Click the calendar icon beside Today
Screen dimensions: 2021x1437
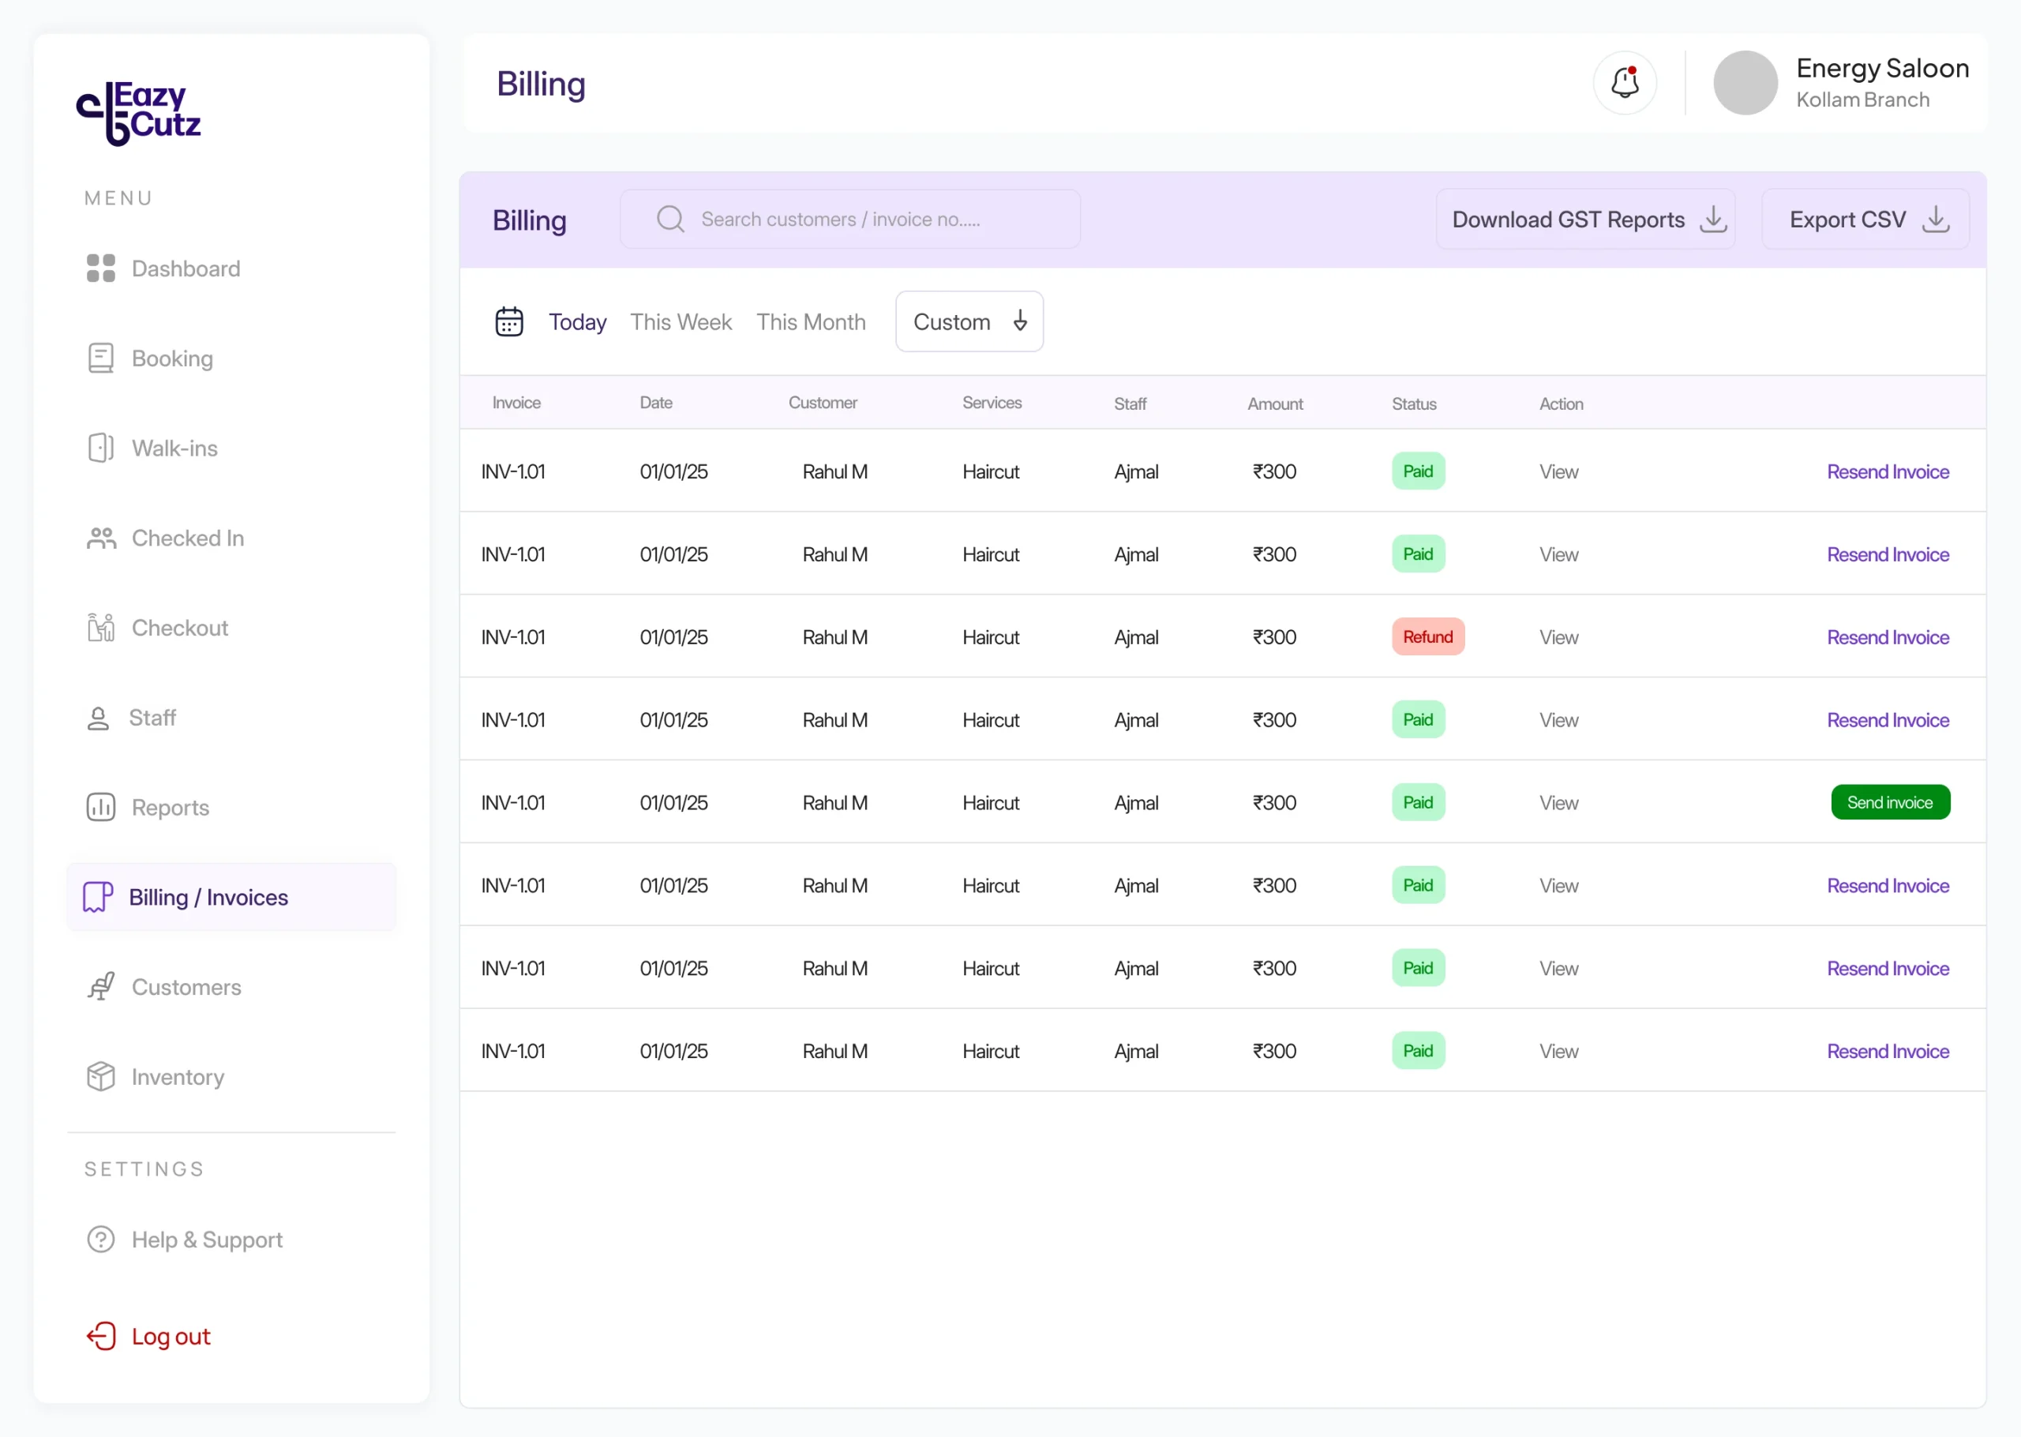[x=509, y=321]
